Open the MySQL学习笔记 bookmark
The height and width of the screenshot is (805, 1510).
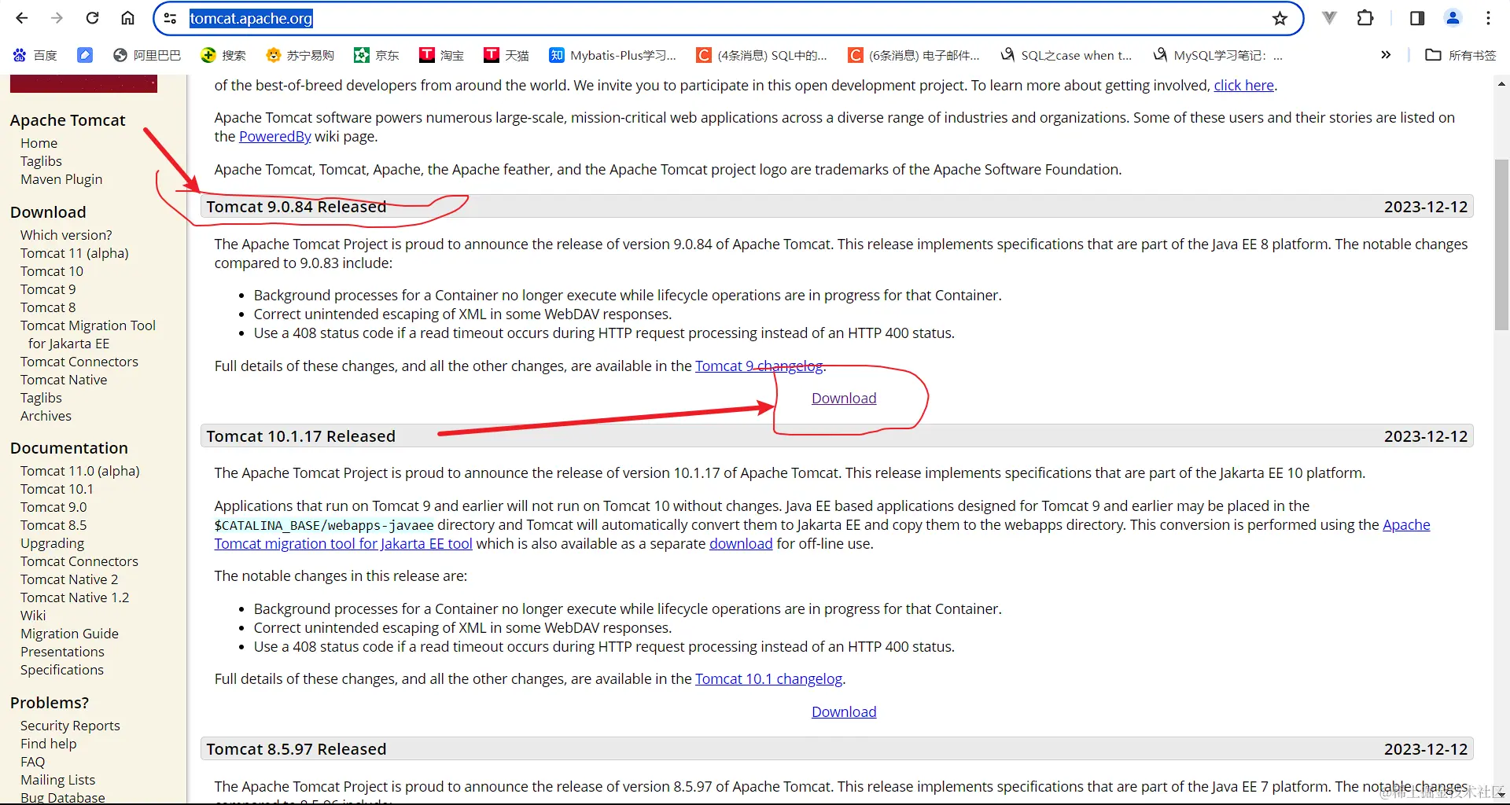pos(1218,55)
